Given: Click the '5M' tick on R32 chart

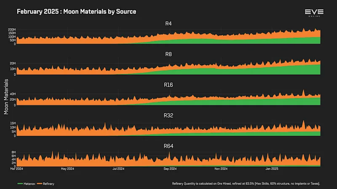Looking at the screenshot, I should coord(13,131).
